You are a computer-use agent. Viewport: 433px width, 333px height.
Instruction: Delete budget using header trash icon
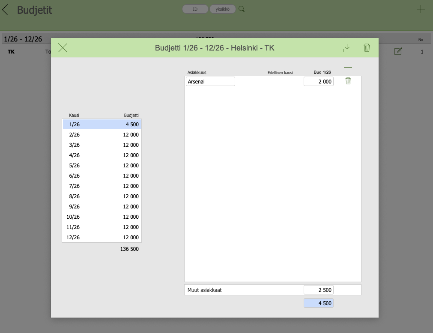point(367,48)
